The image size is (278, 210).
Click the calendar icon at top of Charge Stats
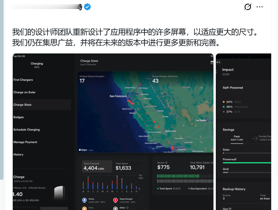pyautogui.click(x=212, y=62)
